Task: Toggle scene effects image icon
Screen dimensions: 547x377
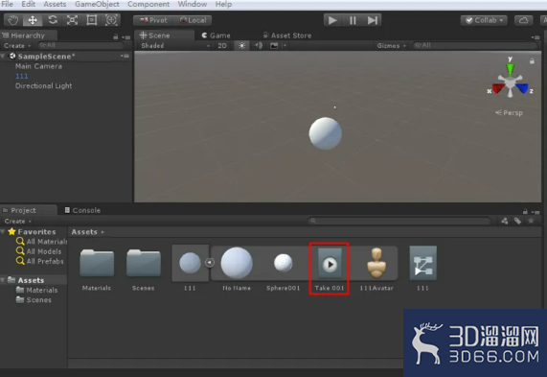Action: 274,45
